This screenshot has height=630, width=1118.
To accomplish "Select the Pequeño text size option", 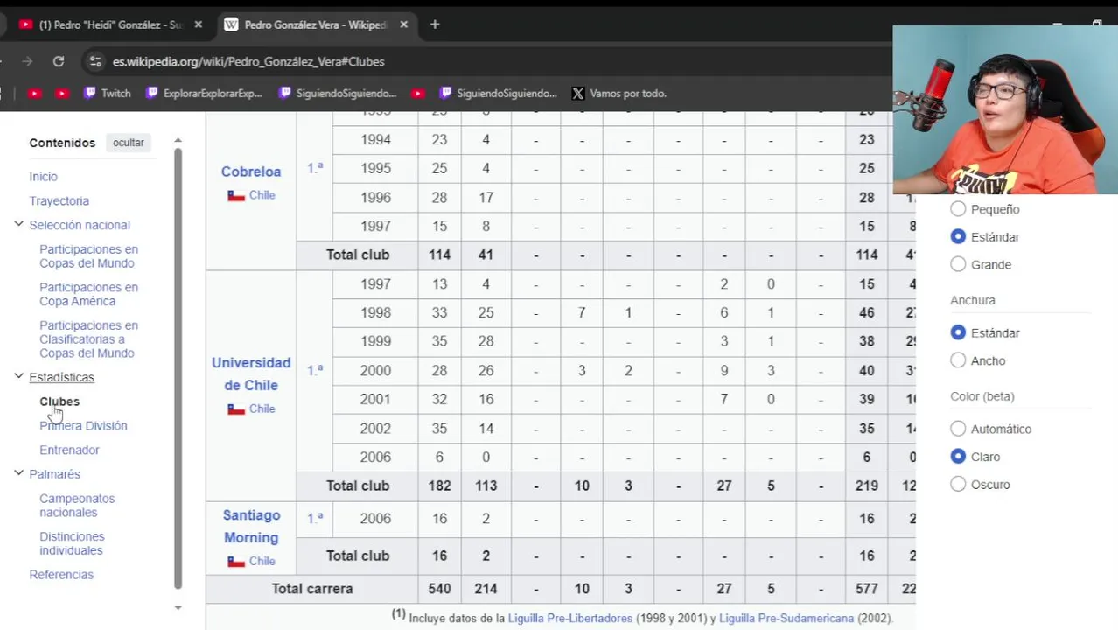I will tap(958, 209).
